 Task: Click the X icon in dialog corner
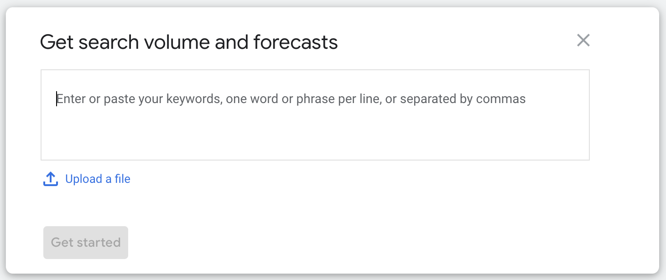coord(583,40)
